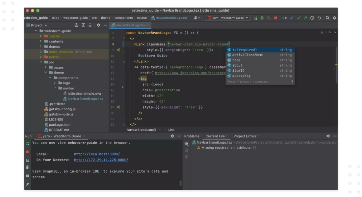Collapse the src folder
This screenshot has width=362, height=197.
pos(41,62)
